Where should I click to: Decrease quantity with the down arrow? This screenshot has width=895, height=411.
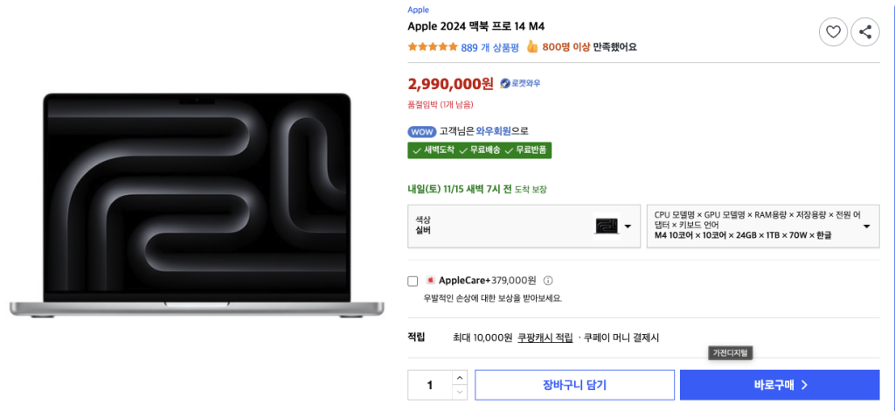point(460,392)
